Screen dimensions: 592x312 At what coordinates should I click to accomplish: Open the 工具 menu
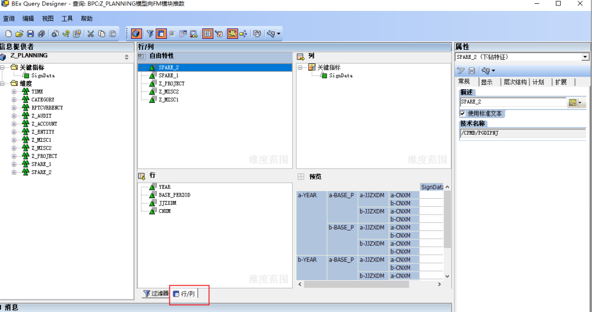67,19
